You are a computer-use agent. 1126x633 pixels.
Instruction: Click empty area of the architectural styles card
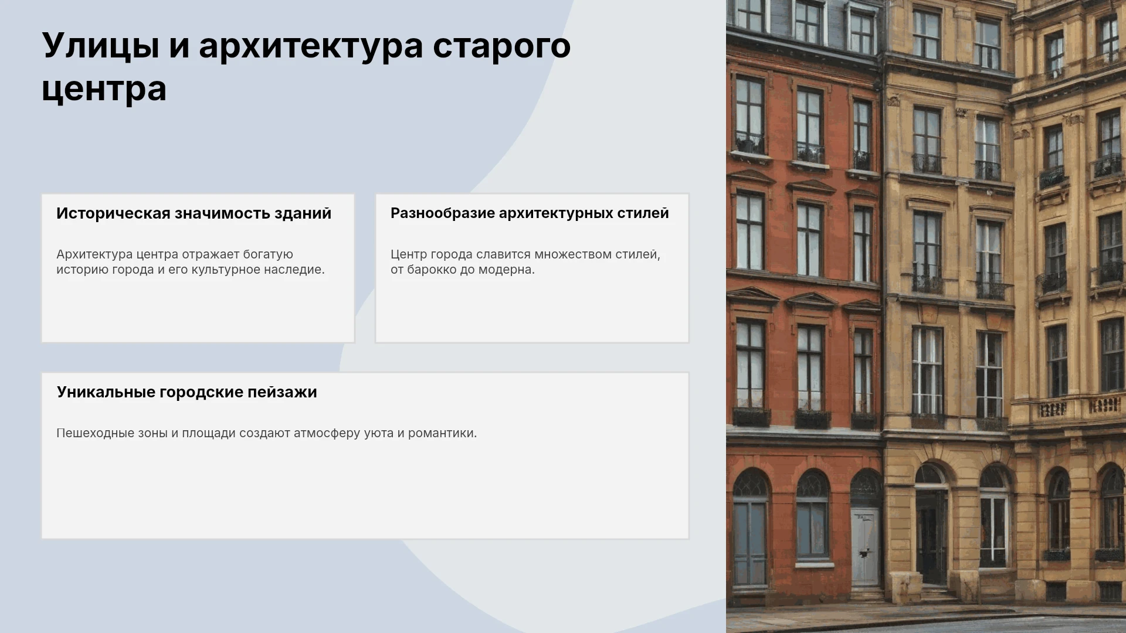tap(532, 311)
